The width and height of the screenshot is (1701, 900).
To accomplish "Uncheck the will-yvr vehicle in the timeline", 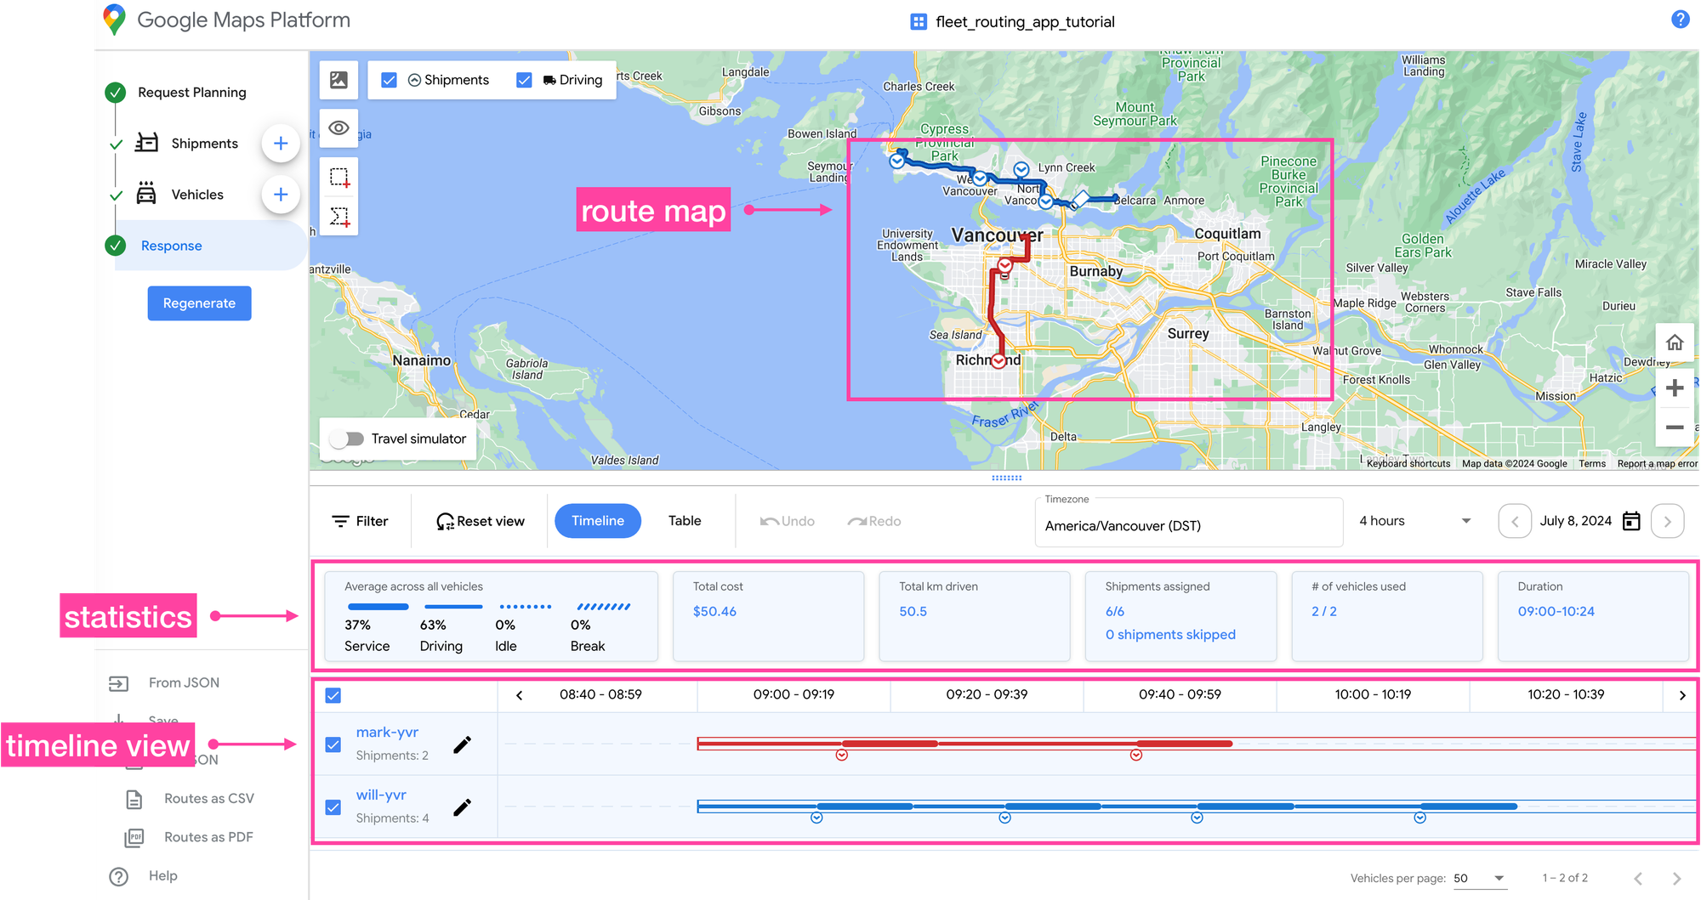I will click(333, 807).
